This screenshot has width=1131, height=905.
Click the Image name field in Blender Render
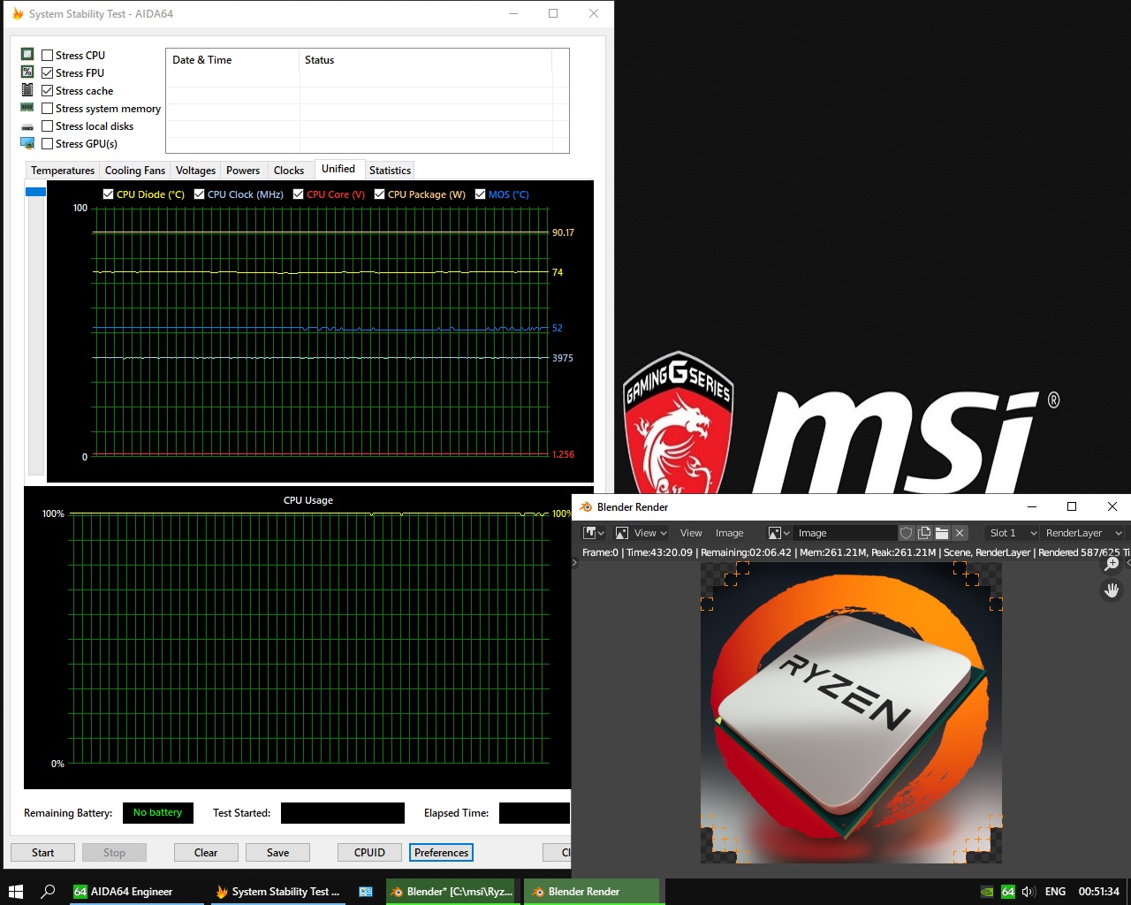coord(846,533)
